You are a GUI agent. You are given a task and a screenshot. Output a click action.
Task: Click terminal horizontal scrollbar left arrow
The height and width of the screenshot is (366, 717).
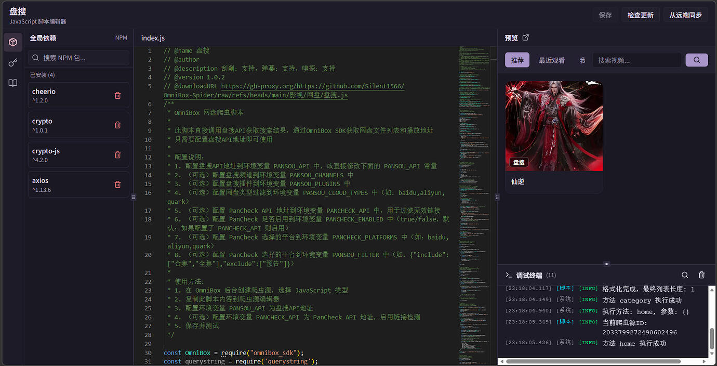[502, 361]
